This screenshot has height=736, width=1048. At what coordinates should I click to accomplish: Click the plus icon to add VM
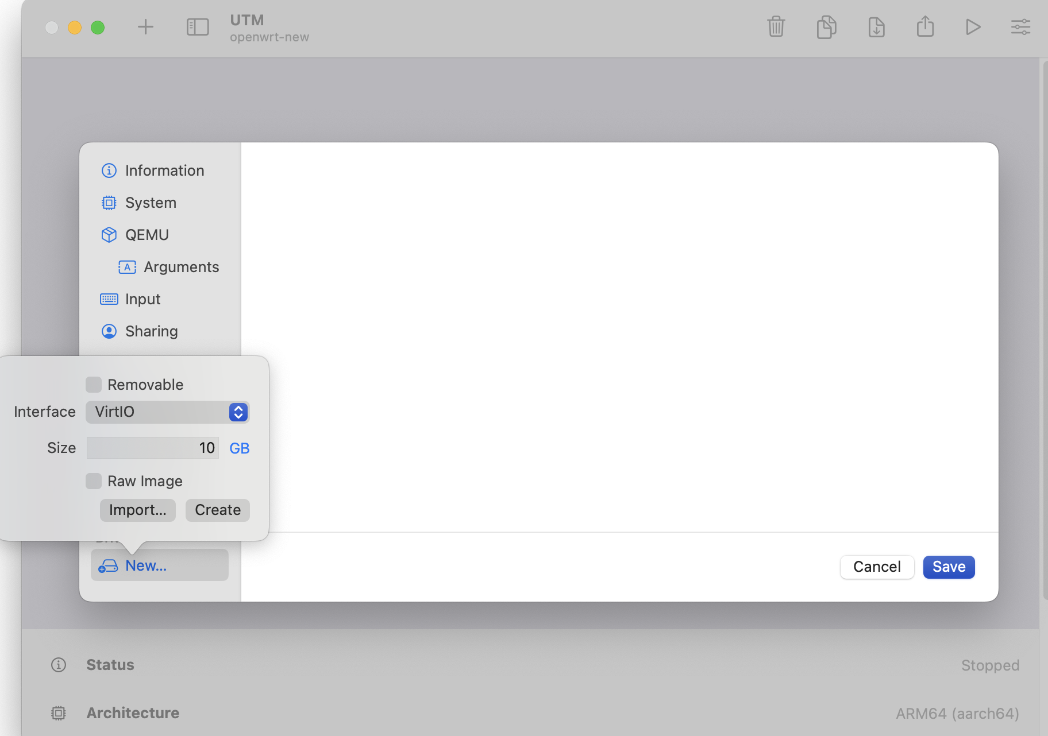click(146, 27)
